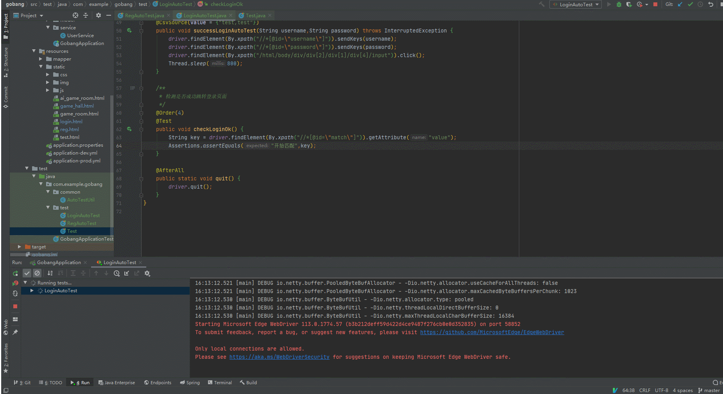Stop the test run in the Run panel sidebar
The image size is (723, 394).
(15, 306)
